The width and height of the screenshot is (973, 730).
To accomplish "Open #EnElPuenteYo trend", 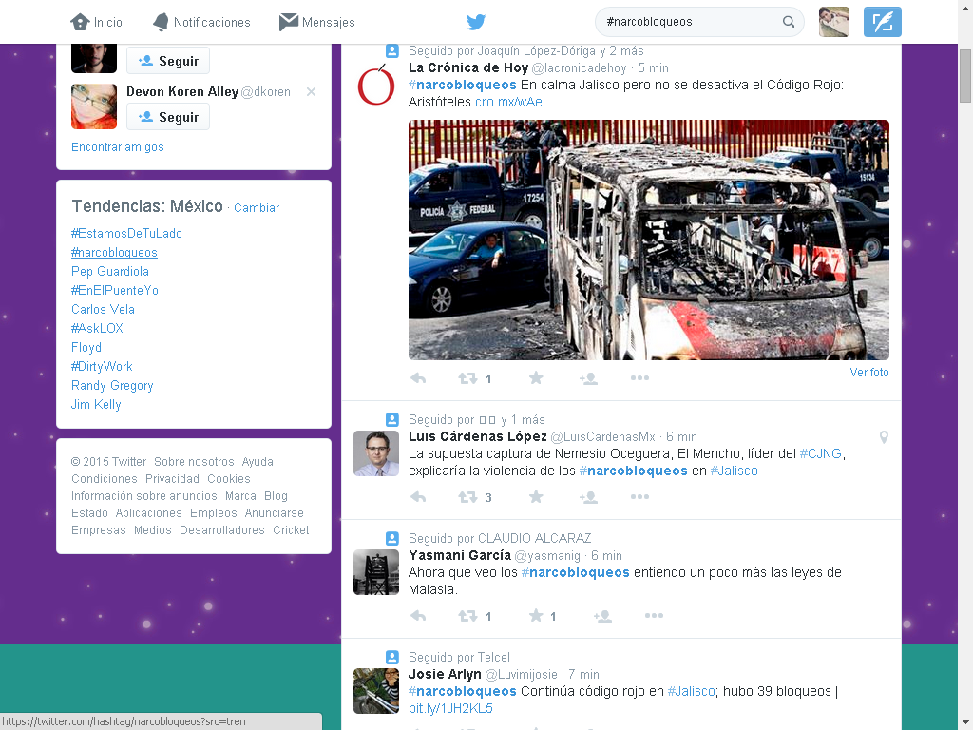I will 115,291.
